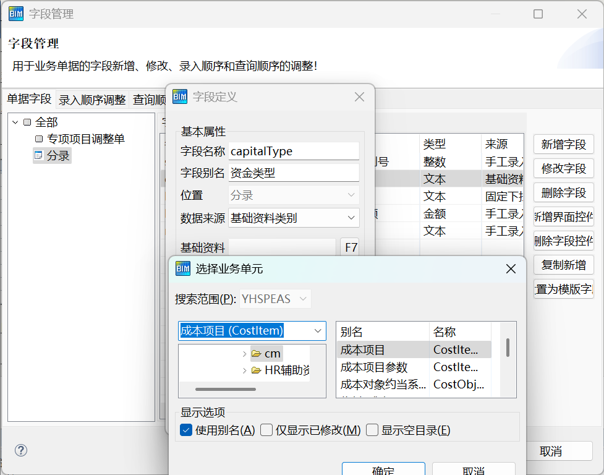
Task: Enable 显示空目录 checkbox
Action: (372, 430)
